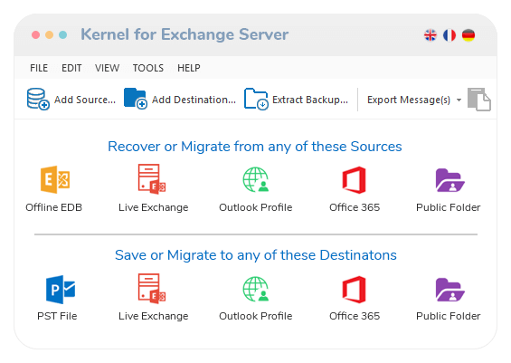Open the FILE menu
The height and width of the screenshot is (363, 511).
click(x=39, y=68)
